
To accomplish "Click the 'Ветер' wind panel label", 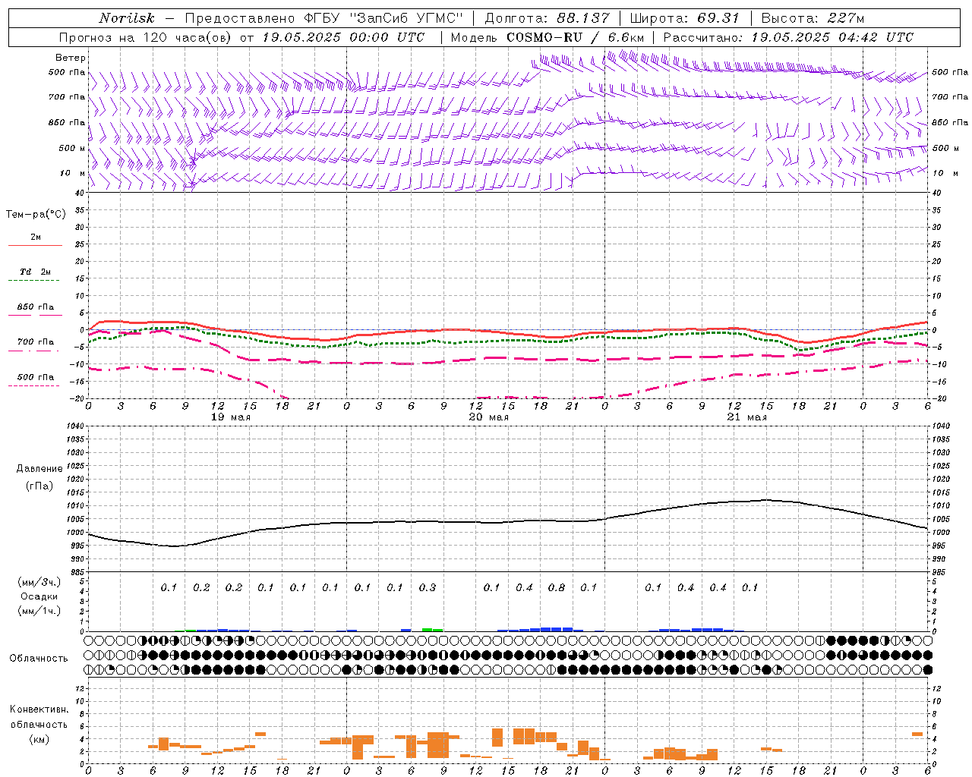I will 71,58.
